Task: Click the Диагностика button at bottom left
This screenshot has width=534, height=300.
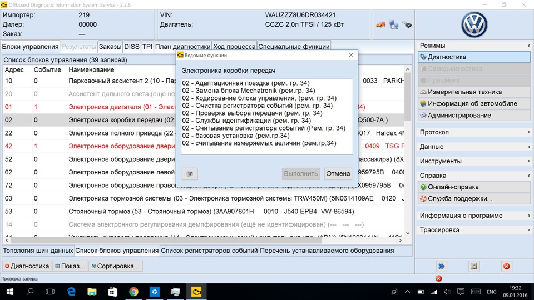Action: coord(27,266)
